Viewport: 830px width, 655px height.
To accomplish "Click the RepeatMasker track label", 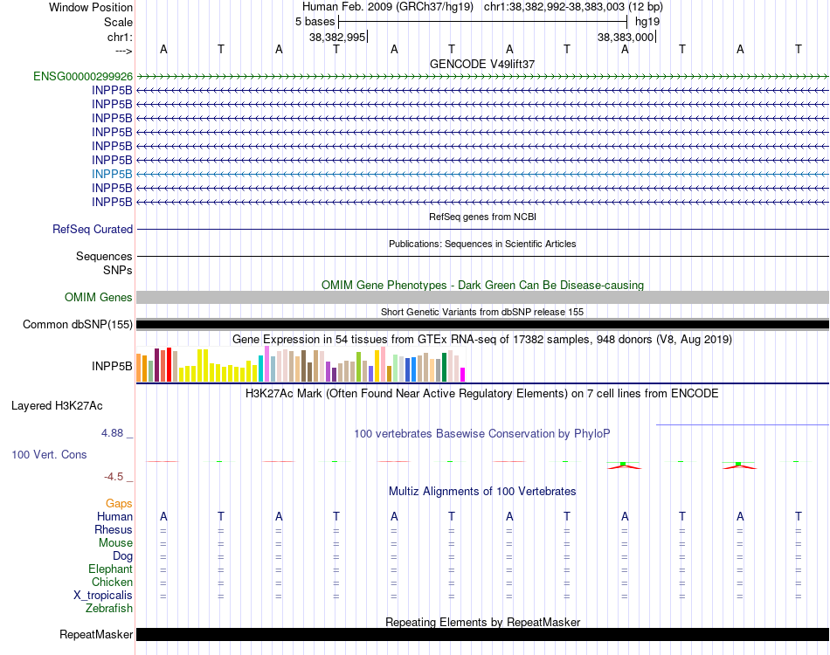I will (96, 634).
